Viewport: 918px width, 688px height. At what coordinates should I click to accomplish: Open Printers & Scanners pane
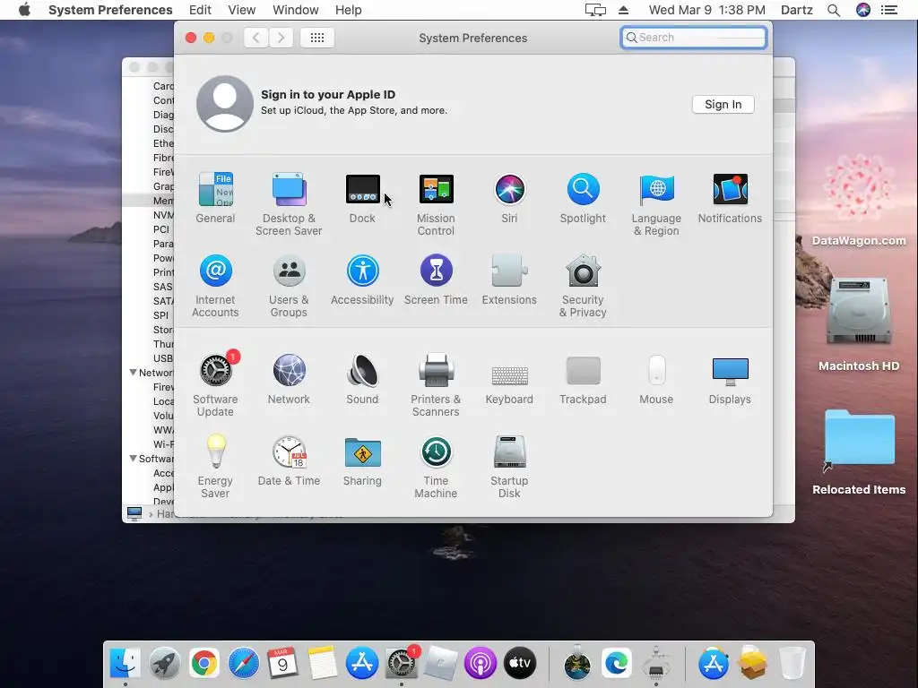point(436,384)
